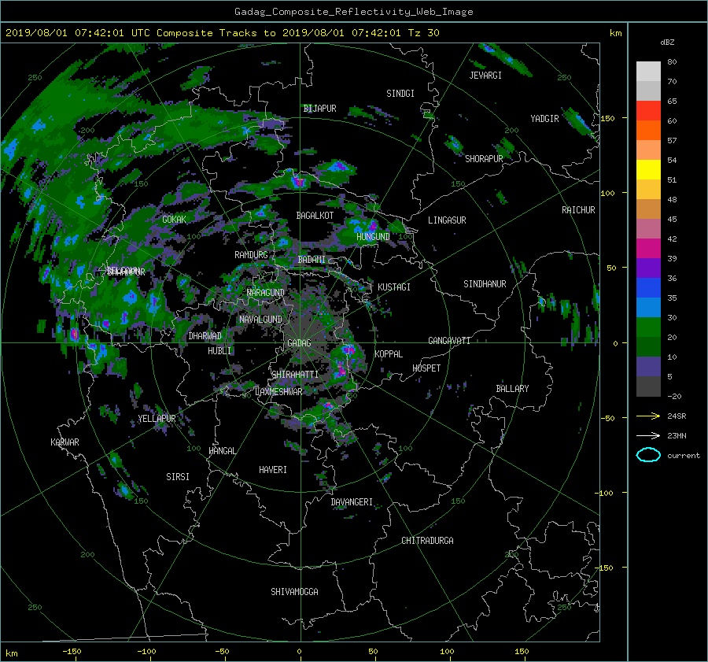This screenshot has width=708, height=662.
Task: Click the SIRSI city label
Action: pyautogui.click(x=178, y=477)
